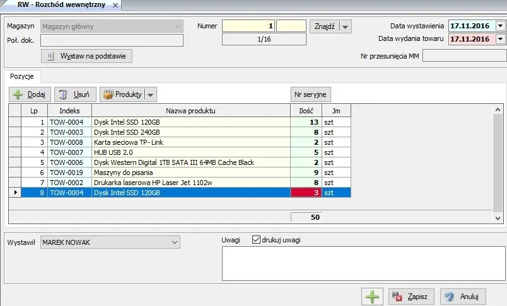Open the Produkty button
The width and height of the screenshot is (507, 306).
pos(122,94)
